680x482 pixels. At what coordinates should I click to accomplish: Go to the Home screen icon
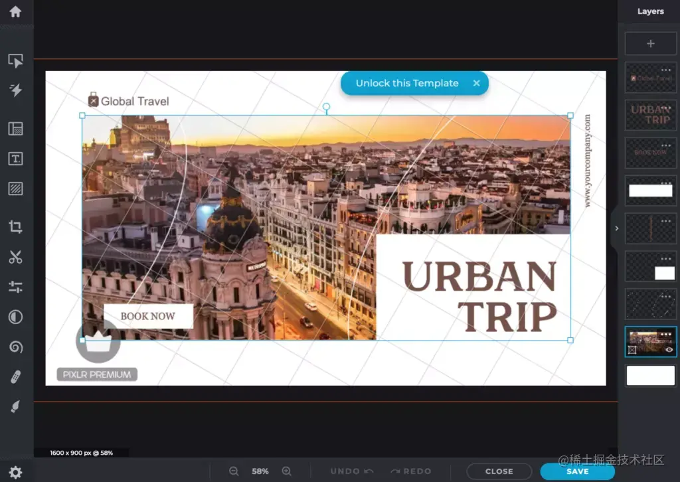click(x=16, y=12)
